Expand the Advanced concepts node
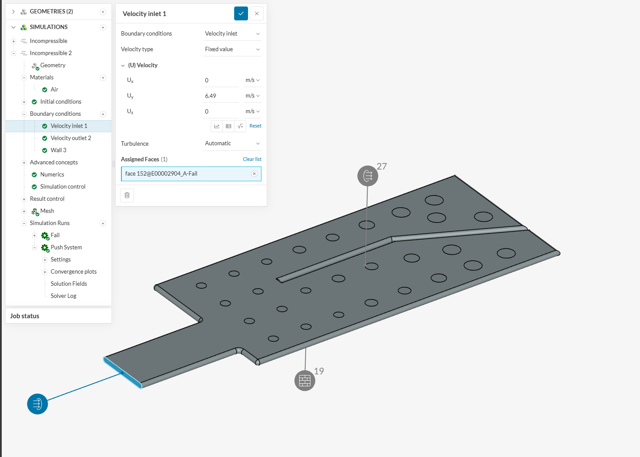 pyautogui.click(x=24, y=163)
